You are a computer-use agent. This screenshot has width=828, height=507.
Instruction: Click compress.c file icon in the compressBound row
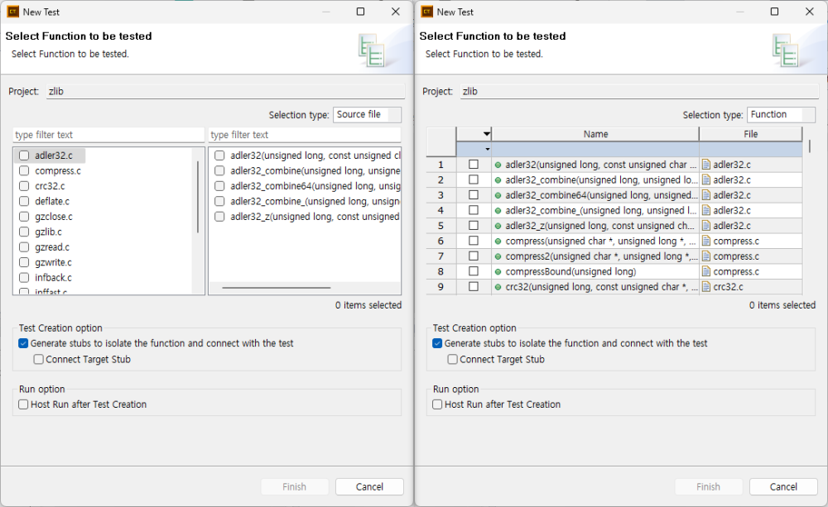pyautogui.click(x=706, y=271)
